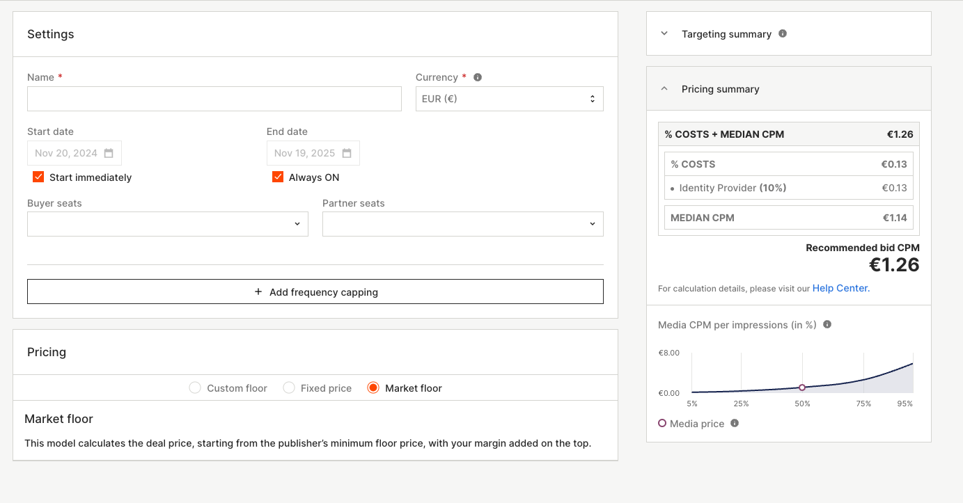
Task: Click info icon next to Media CPM per impressions
Action: pos(827,324)
